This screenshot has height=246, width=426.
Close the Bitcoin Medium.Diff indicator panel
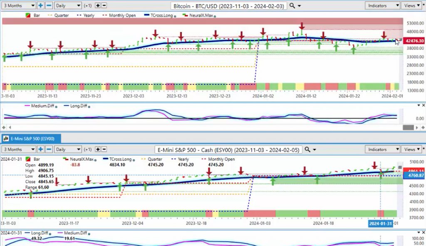(x=423, y=105)
